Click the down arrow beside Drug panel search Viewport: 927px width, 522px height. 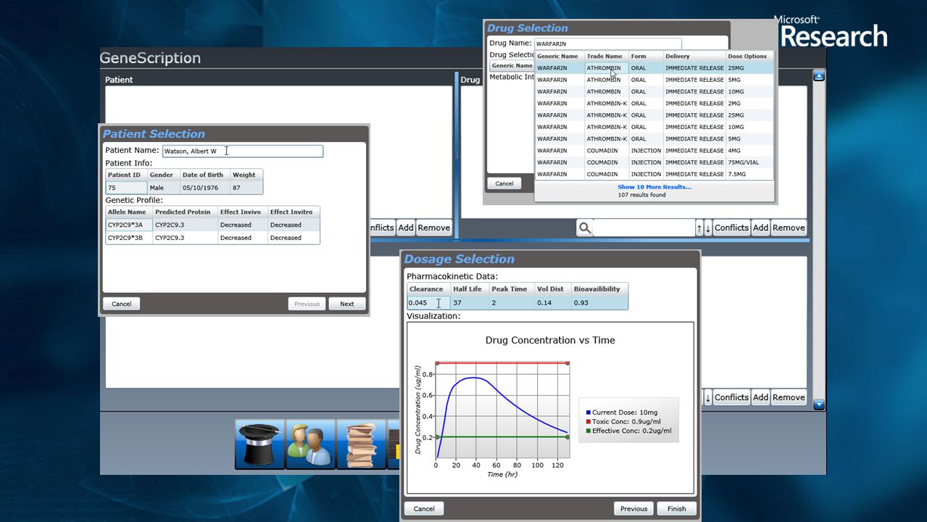tap(708, 228)
